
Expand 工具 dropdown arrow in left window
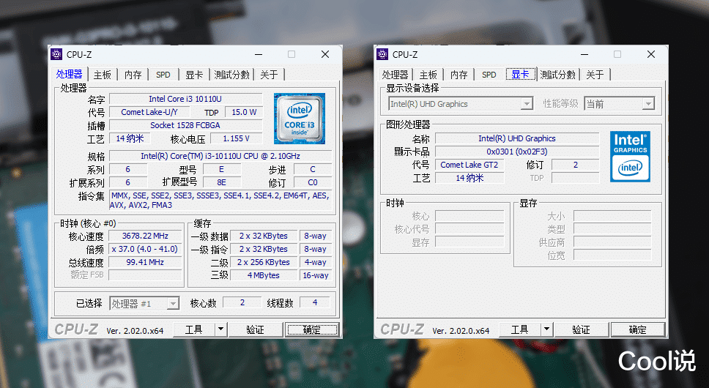pos(220,329)
